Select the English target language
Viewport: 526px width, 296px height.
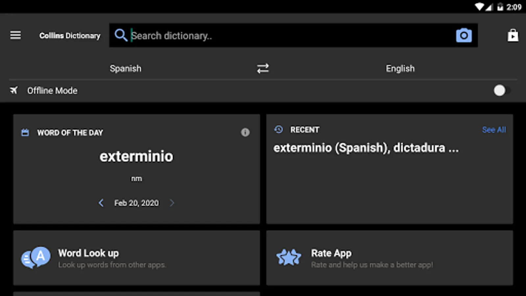point(400,68)
